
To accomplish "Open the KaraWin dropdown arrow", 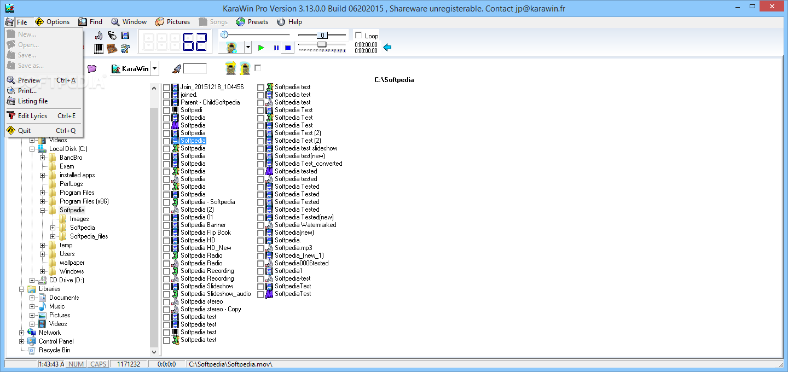I will [155, 69].
